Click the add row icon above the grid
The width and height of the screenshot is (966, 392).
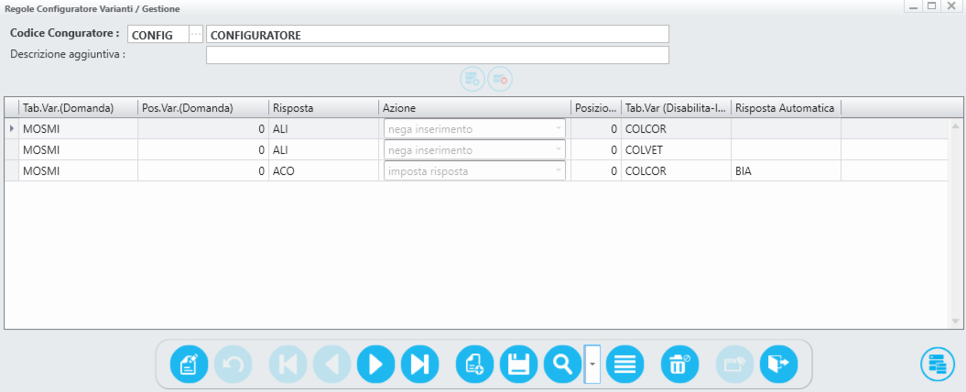click(x=472, y=79)
